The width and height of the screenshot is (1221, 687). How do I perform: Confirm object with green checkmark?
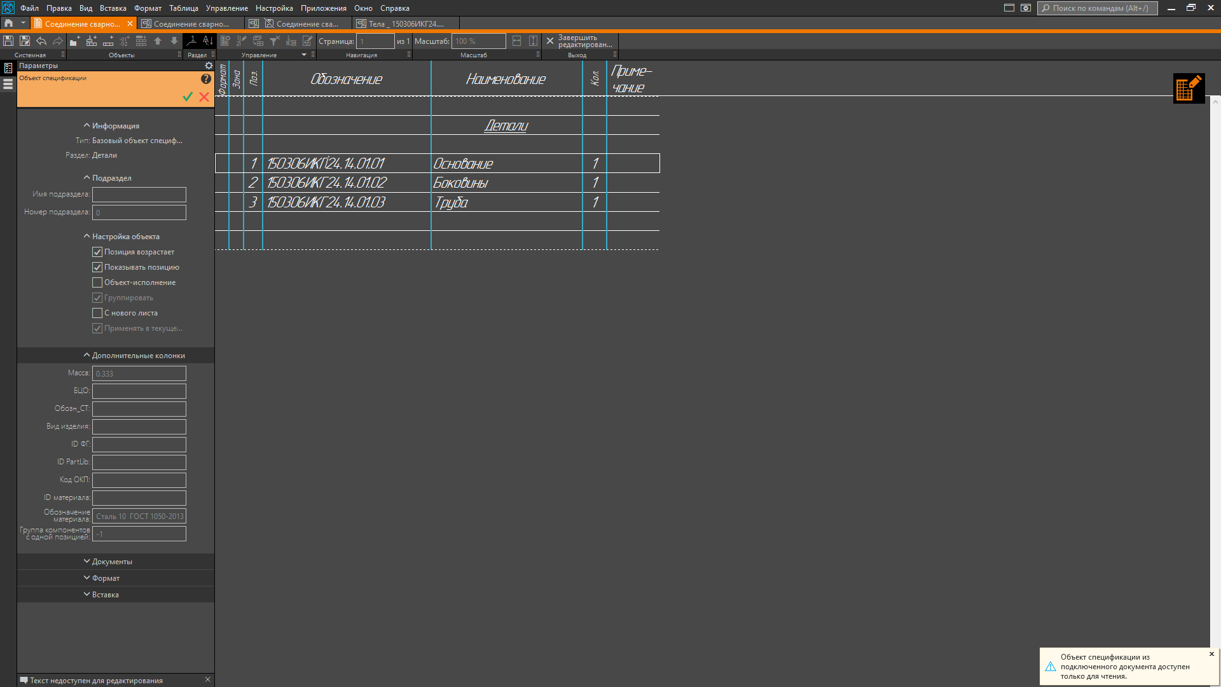click(188, 97)
